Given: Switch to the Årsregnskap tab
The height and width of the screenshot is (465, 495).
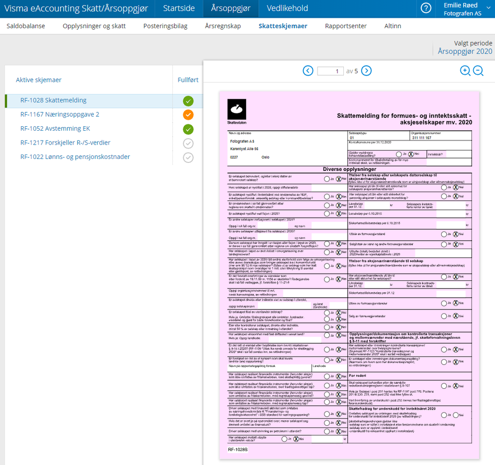Looking at the screenshot, I should tap(223, 26).
